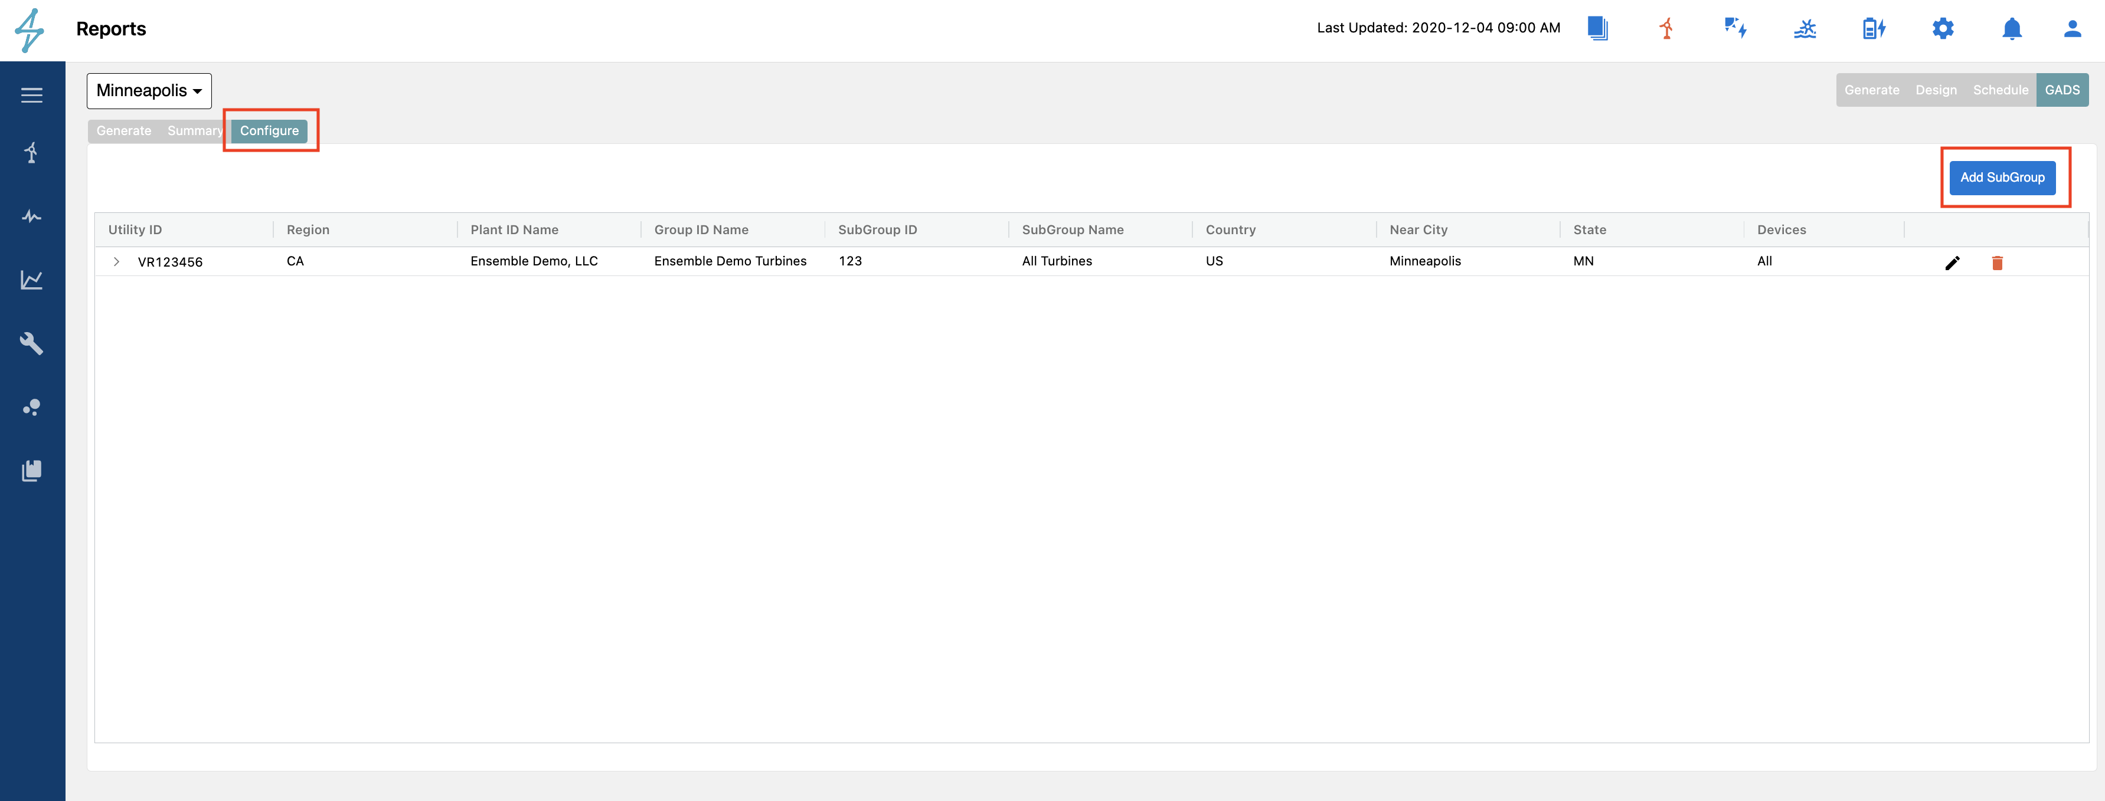Click the wind turbine sidebar icon
Screen dimensions: 2105x801
click(x=32, y=153)
